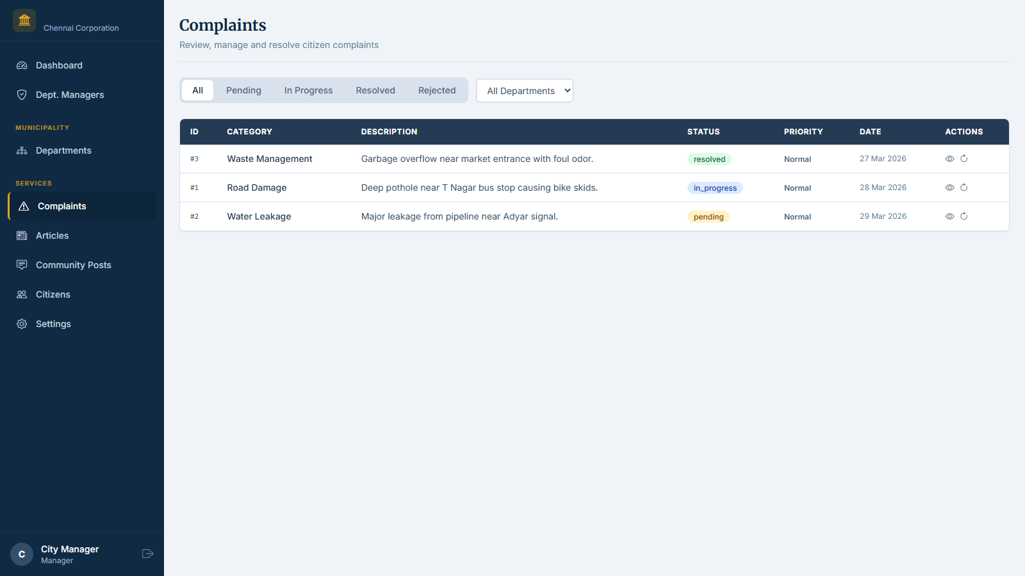1025x576 pixels.
Task: Click the Community Posts comment icon
Action: 21,264
